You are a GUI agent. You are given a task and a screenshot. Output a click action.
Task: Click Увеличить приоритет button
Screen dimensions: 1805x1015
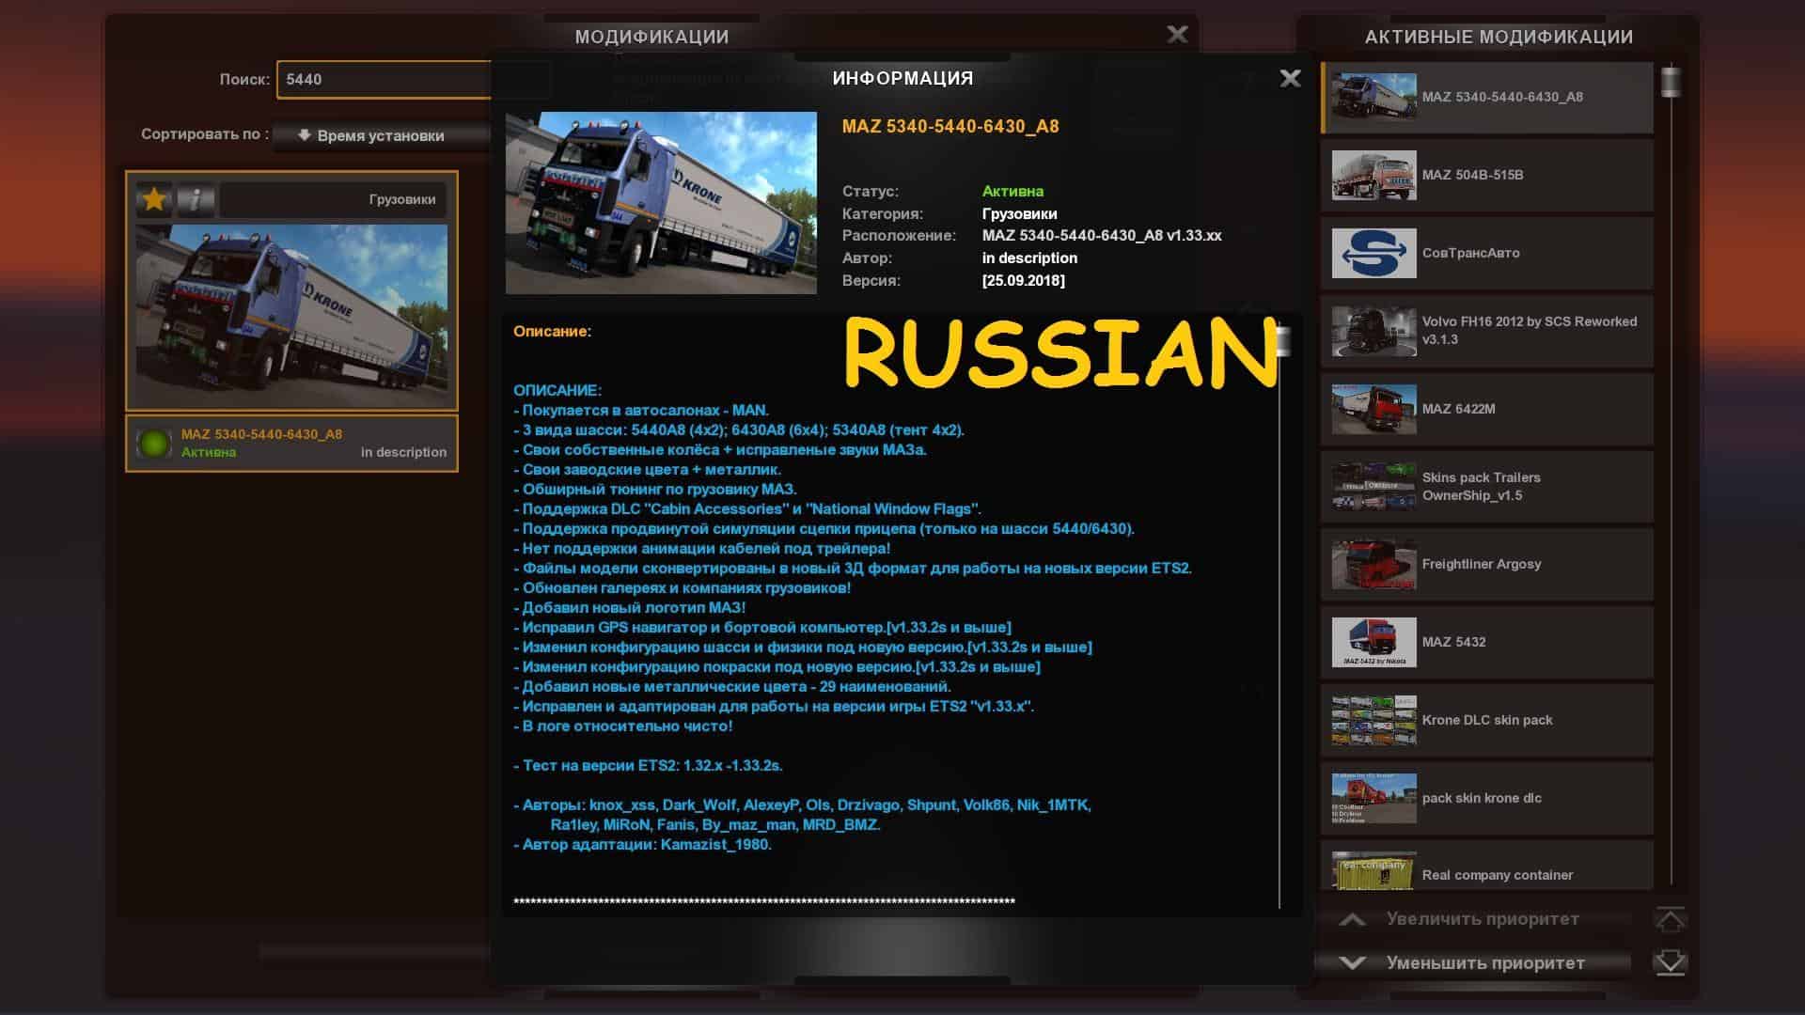(x=1482, y=919)
